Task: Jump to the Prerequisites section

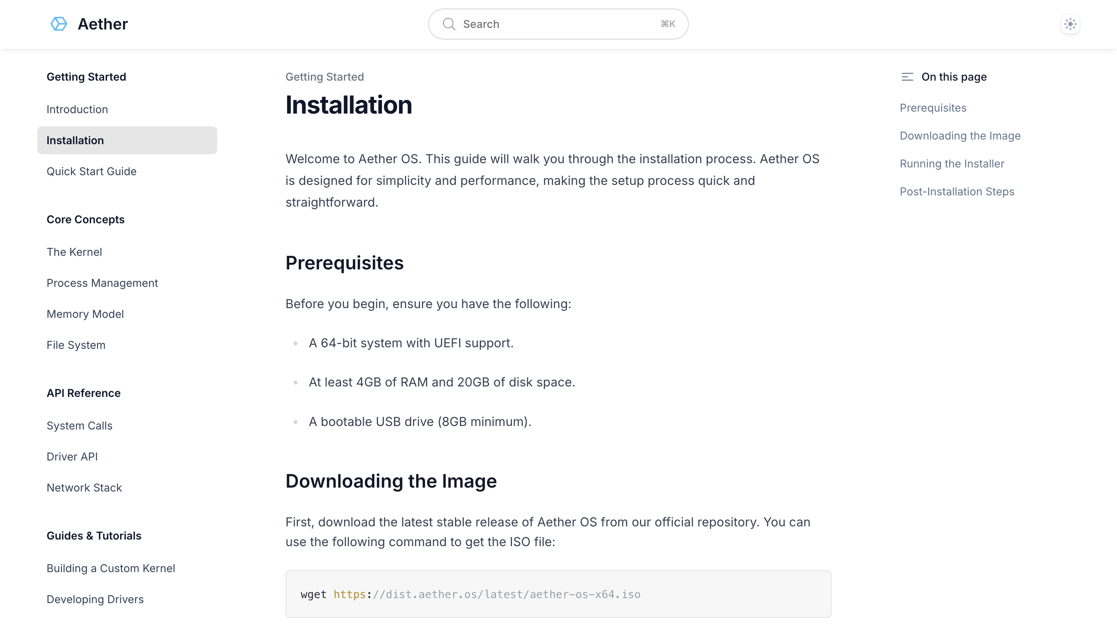Action: pos(933,107)
